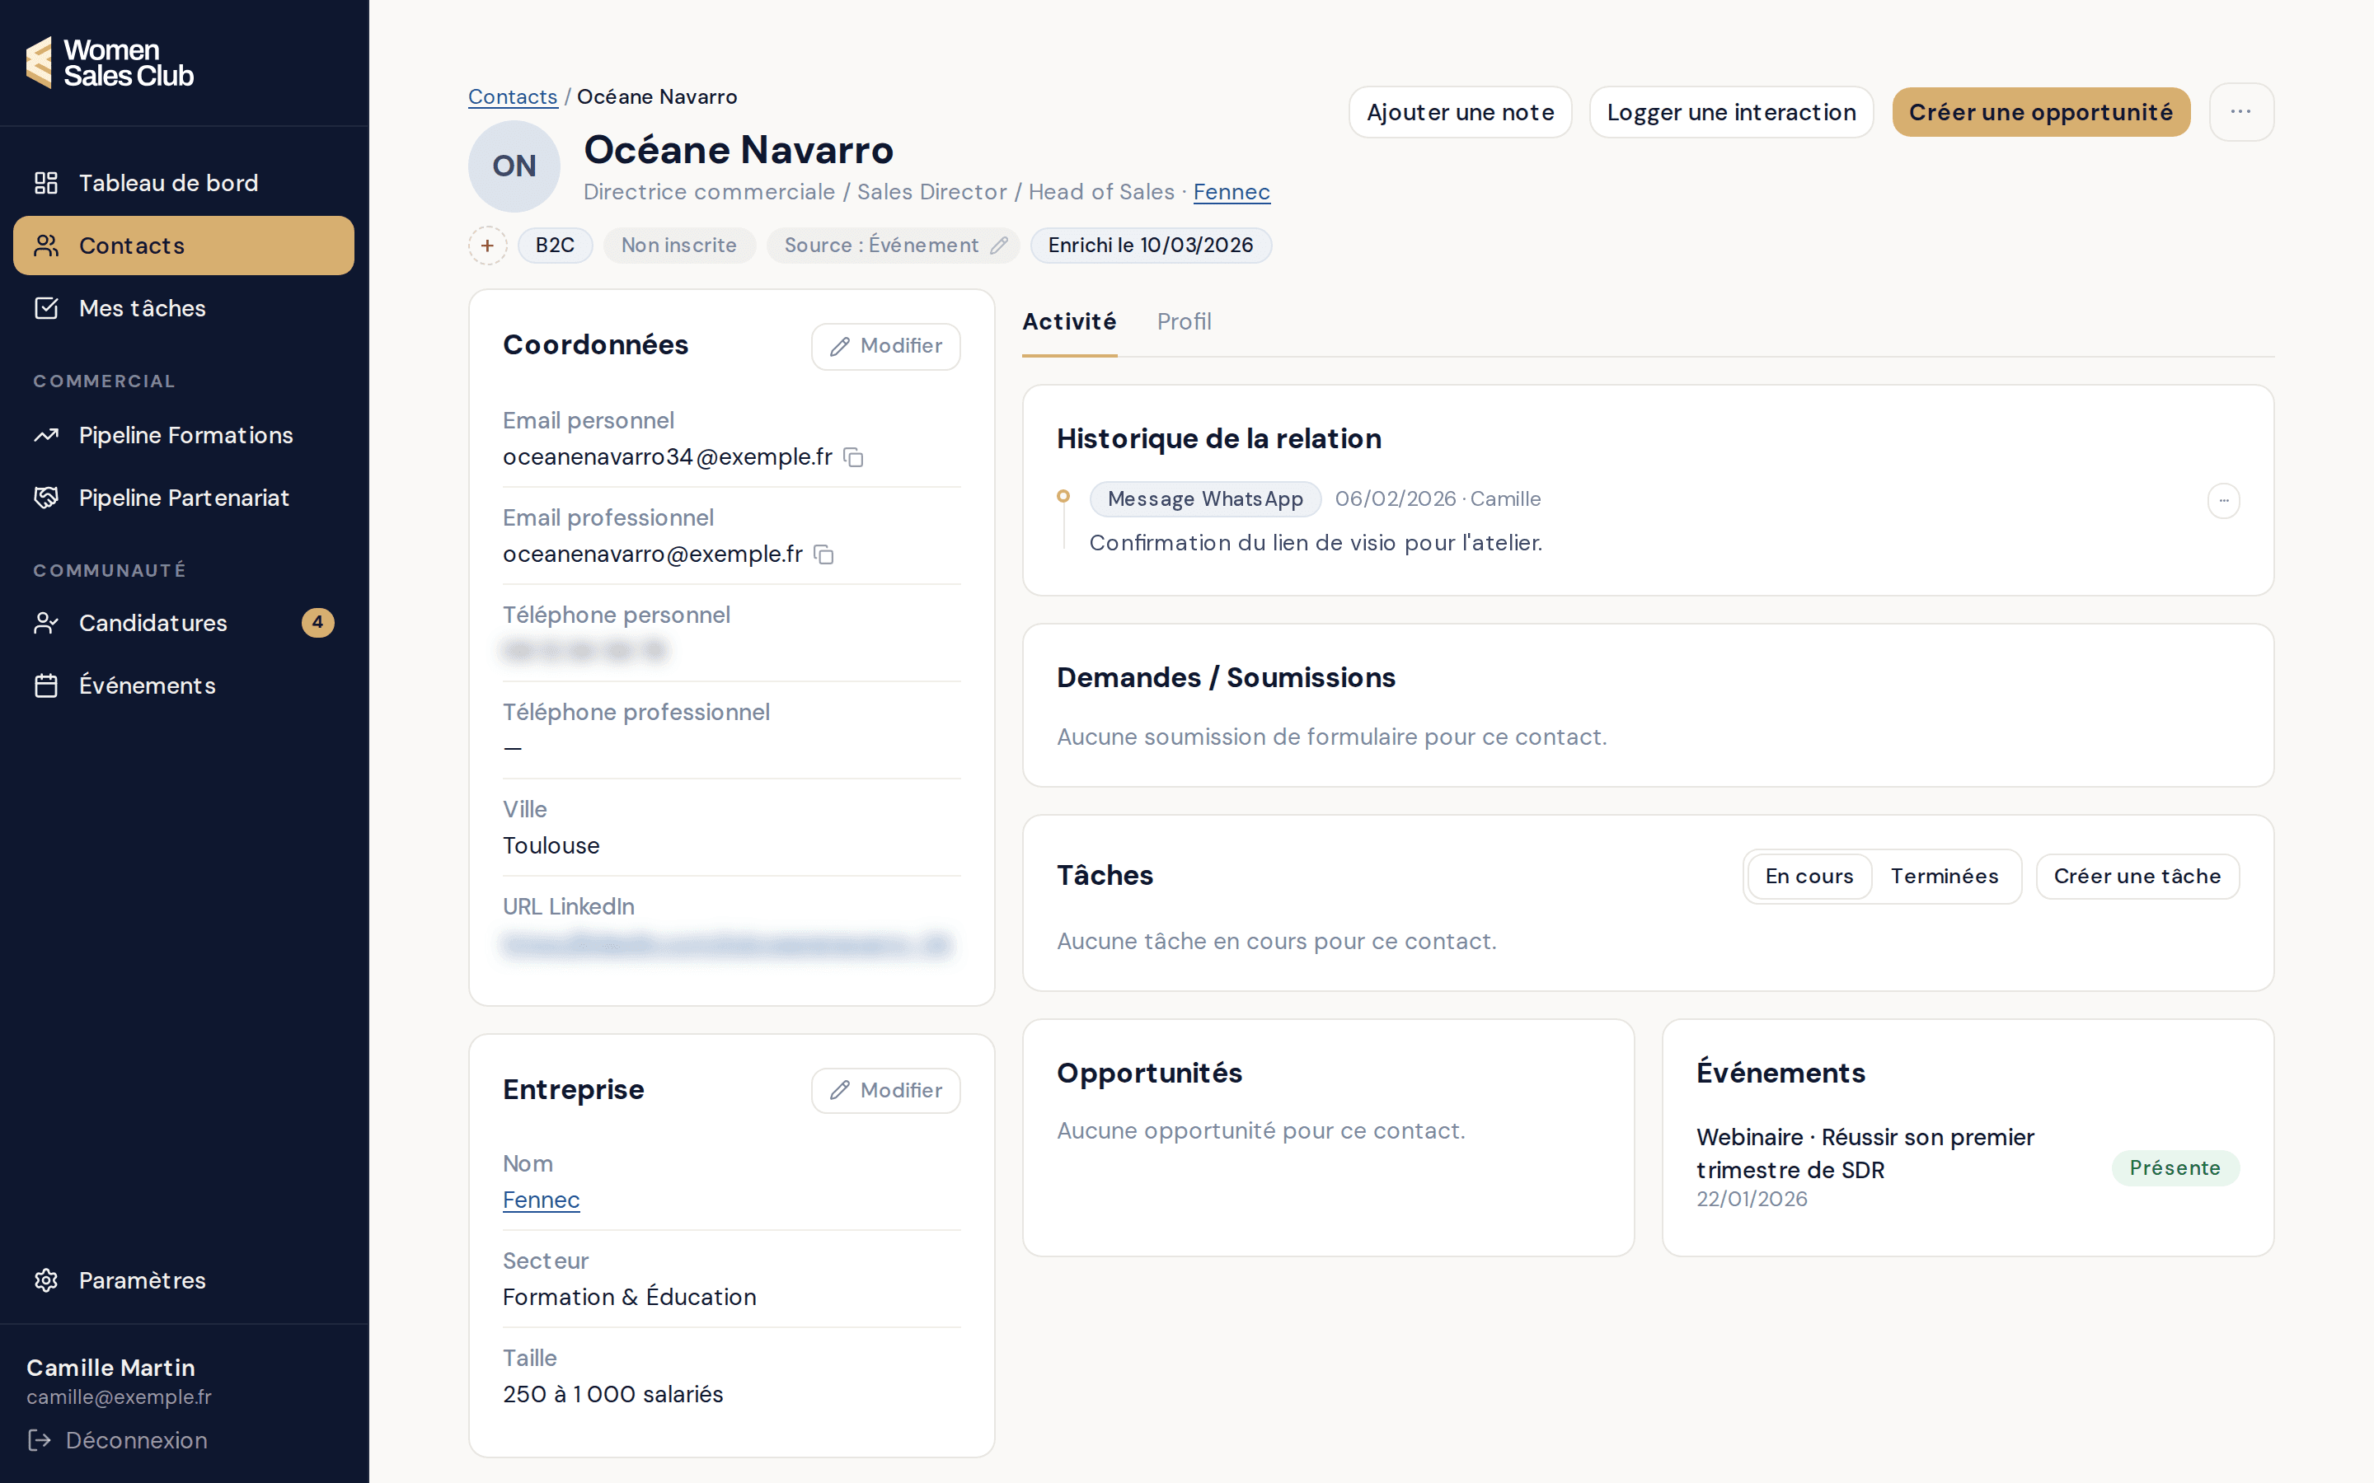Copy the professional email address icon
Image resolution: width=2374 pixels, height=1483 pixels.
[824, 555]
